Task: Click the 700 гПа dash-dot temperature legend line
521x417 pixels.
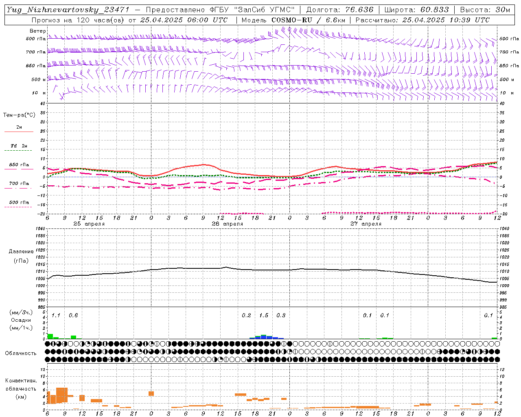Action: point(18,188)
